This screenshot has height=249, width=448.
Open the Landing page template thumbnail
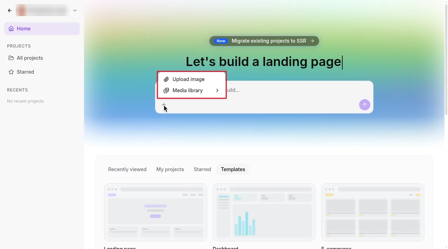pyautogui.click(x=155, y=212)
